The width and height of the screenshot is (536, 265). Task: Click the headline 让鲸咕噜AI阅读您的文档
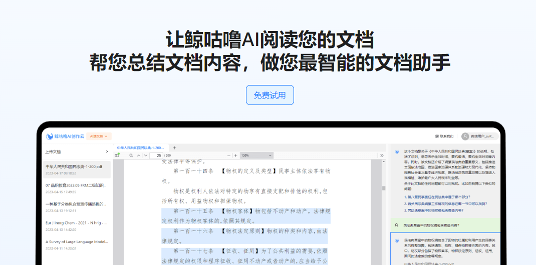point(270,40)
